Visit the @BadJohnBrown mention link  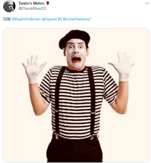26,19
